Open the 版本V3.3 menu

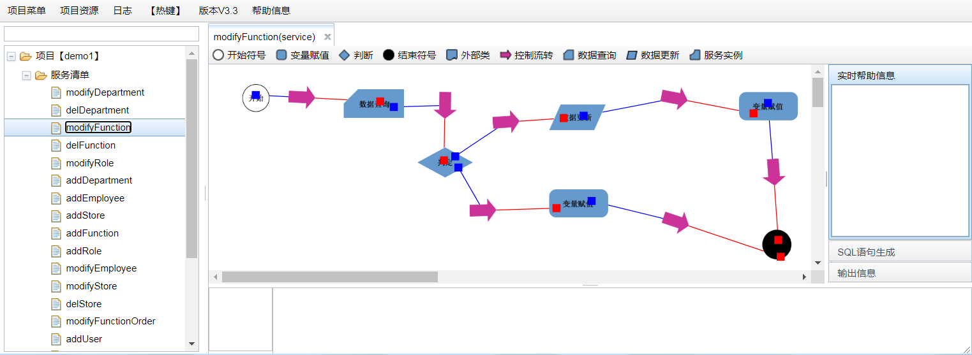[218, 10]
